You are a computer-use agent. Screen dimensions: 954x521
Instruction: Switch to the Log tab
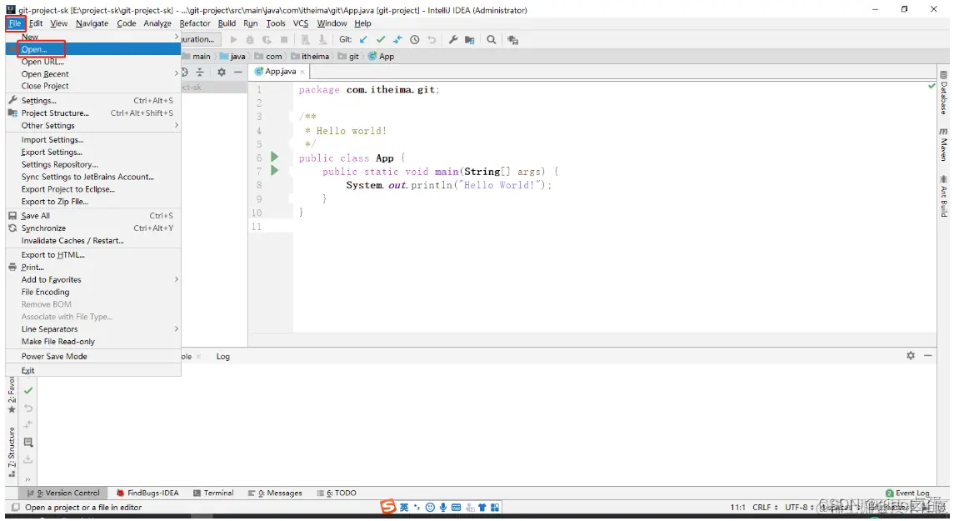click(222, 356)
